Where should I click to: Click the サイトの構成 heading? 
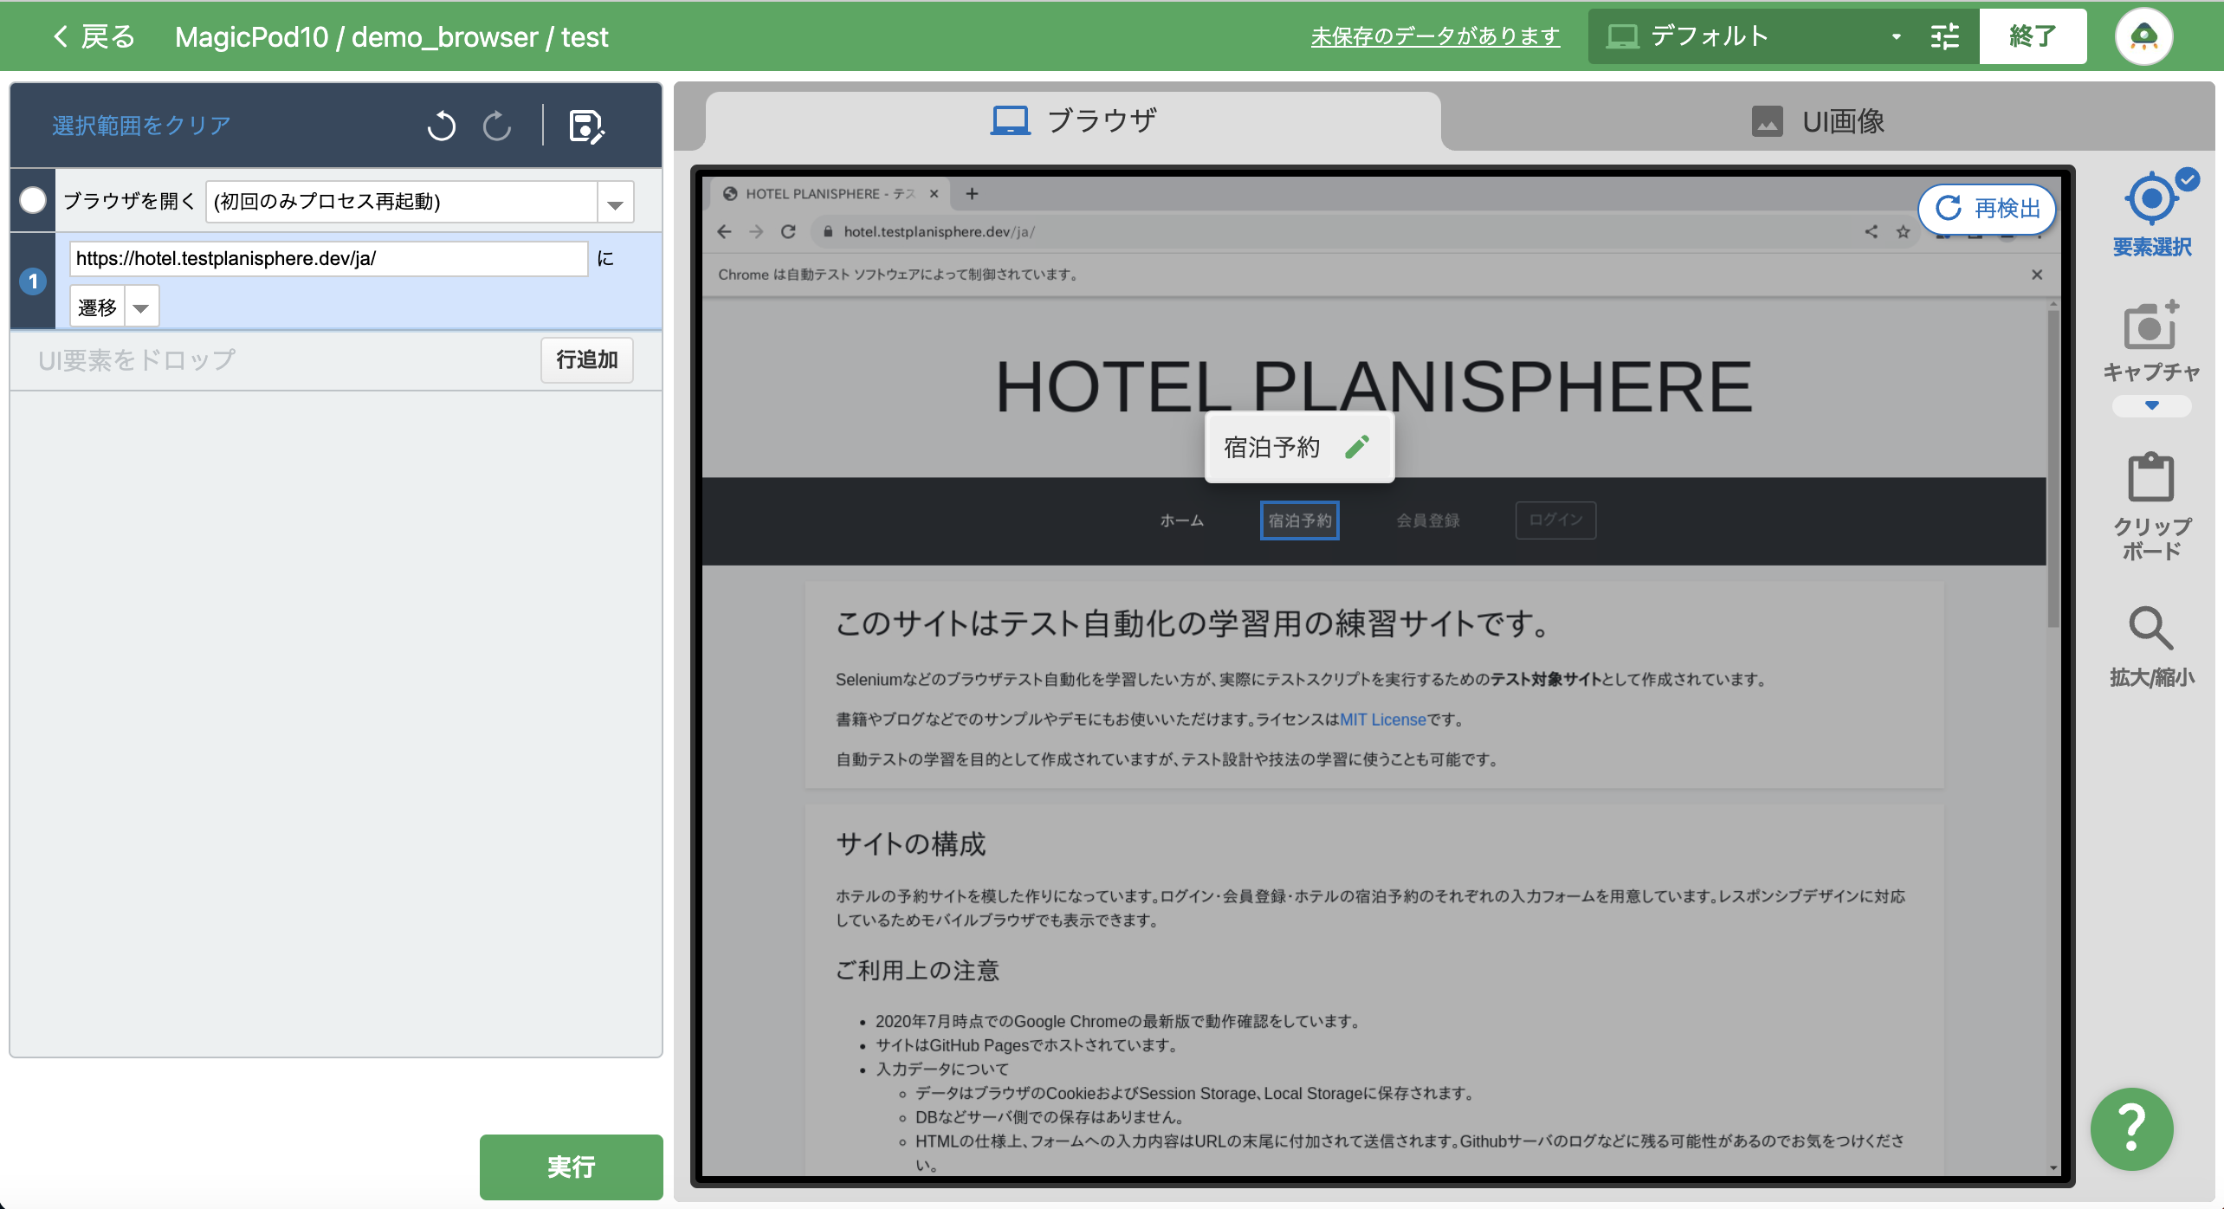pos(910,844)
